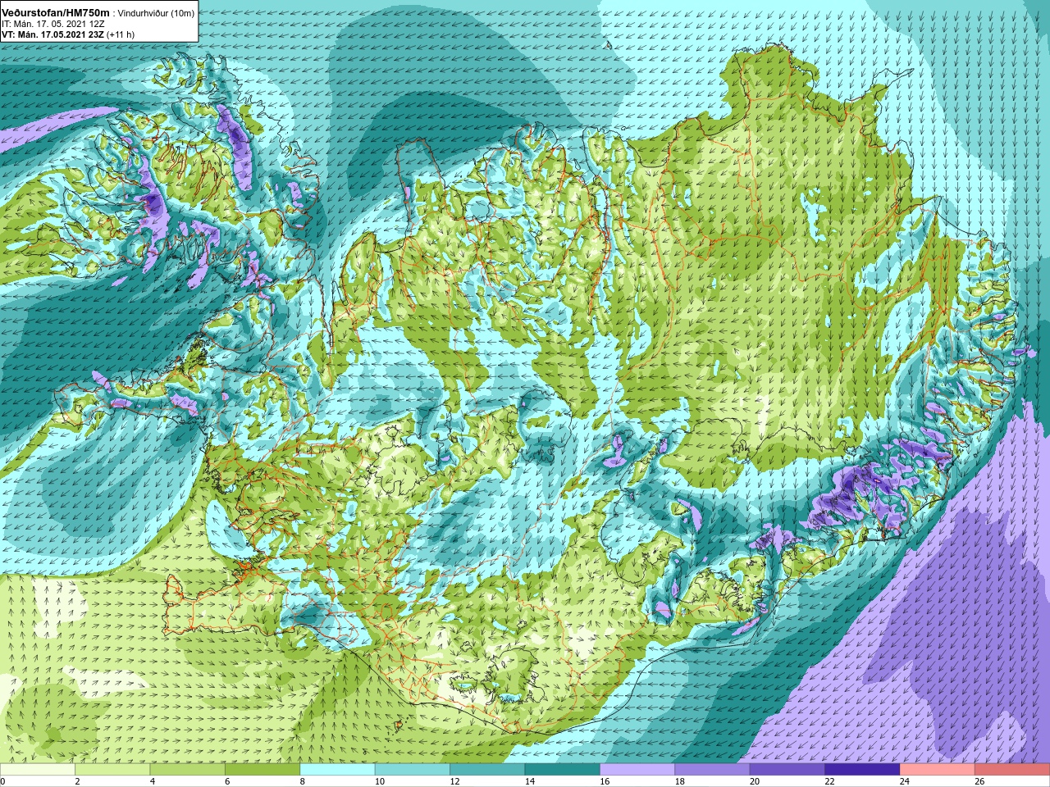This screenshot has height=787, width=1050.
Task: Pick the 10–12 turquoise legend swatch
Action: coord(413,770)
